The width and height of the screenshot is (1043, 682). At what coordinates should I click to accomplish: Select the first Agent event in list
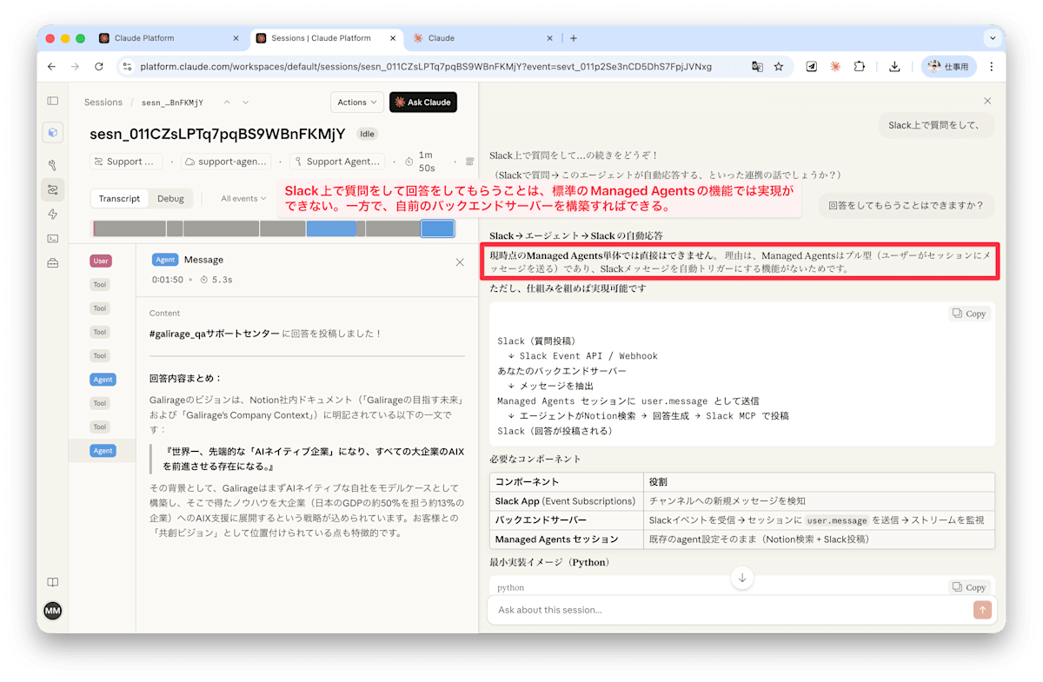(x=103, y=380)
